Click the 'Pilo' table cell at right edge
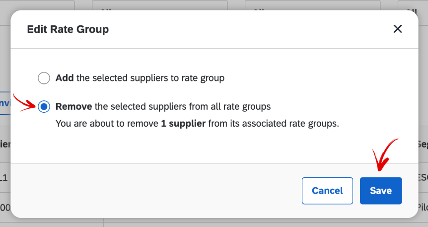 (x=422, y=207)
